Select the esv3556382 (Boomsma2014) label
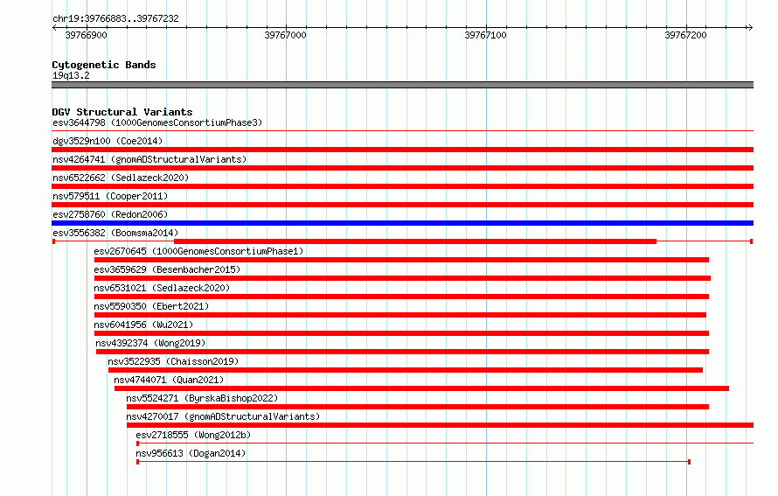Viewport: 778px width, 496px height. pos(115,233)
